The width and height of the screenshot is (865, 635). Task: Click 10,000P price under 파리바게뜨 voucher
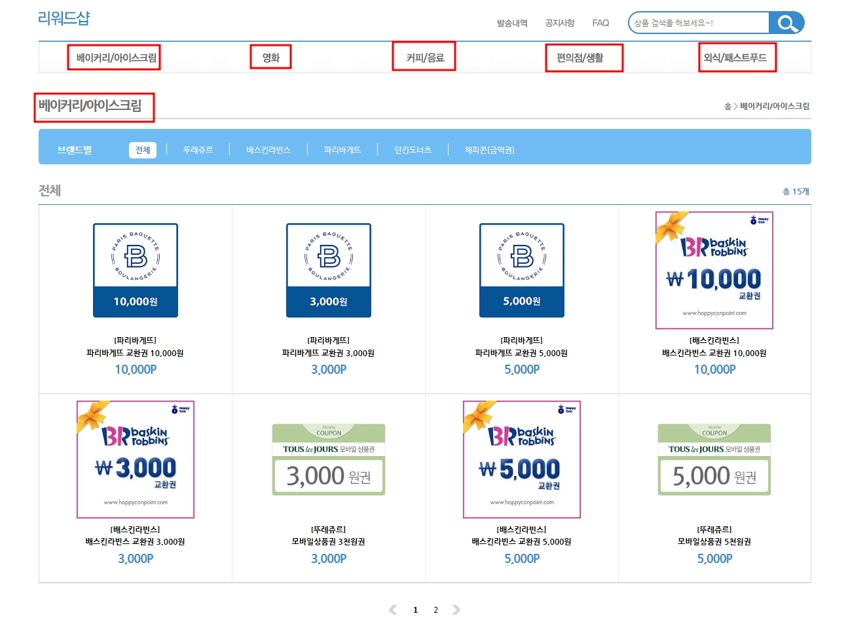(136, 369)
